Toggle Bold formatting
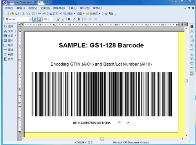Image resolution: width=196 pixels, height=145 pixels. click(69, 19)
